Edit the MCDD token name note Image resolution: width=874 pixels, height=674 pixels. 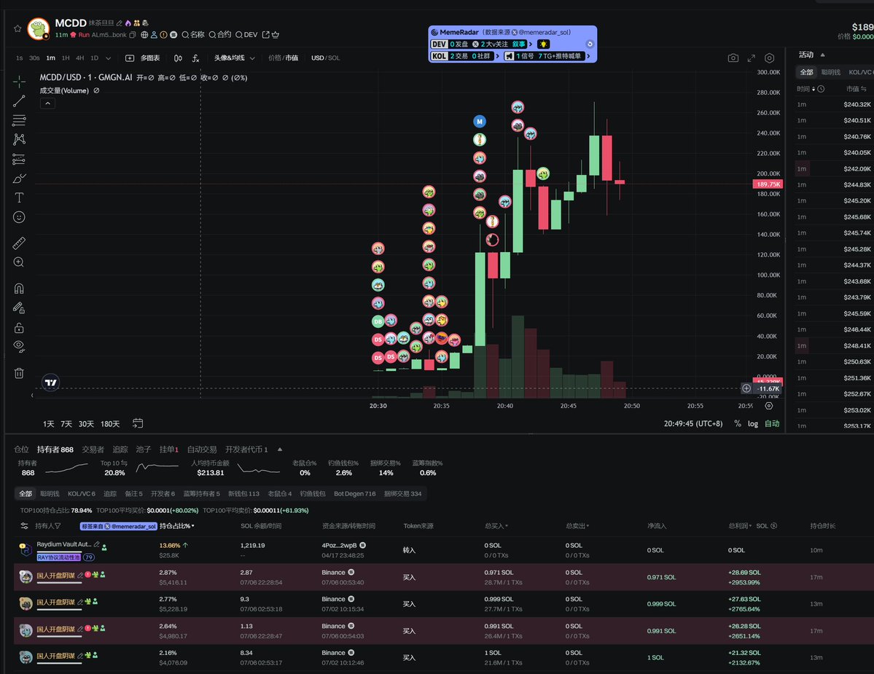point(120,23)
